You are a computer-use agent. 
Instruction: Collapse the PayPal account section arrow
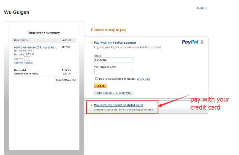pos(92,42)
